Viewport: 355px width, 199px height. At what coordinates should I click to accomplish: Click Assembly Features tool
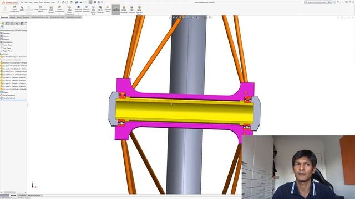(78, 9)
